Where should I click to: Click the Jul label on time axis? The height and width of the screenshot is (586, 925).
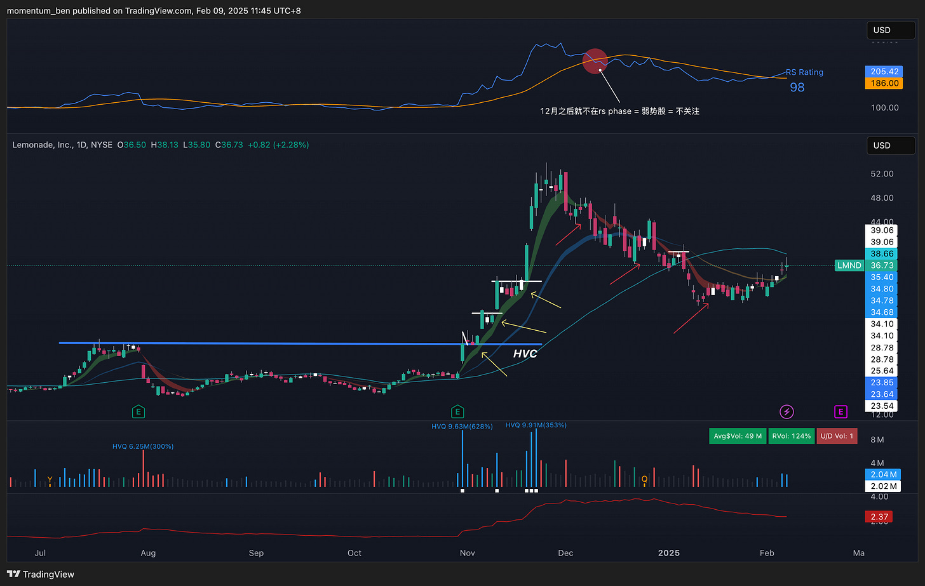pyautogui.click(x=40, y=553)
